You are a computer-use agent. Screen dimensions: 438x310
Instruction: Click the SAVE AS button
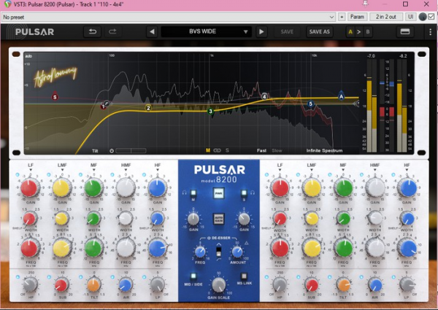pyautogui.click(x=319, y=32)
